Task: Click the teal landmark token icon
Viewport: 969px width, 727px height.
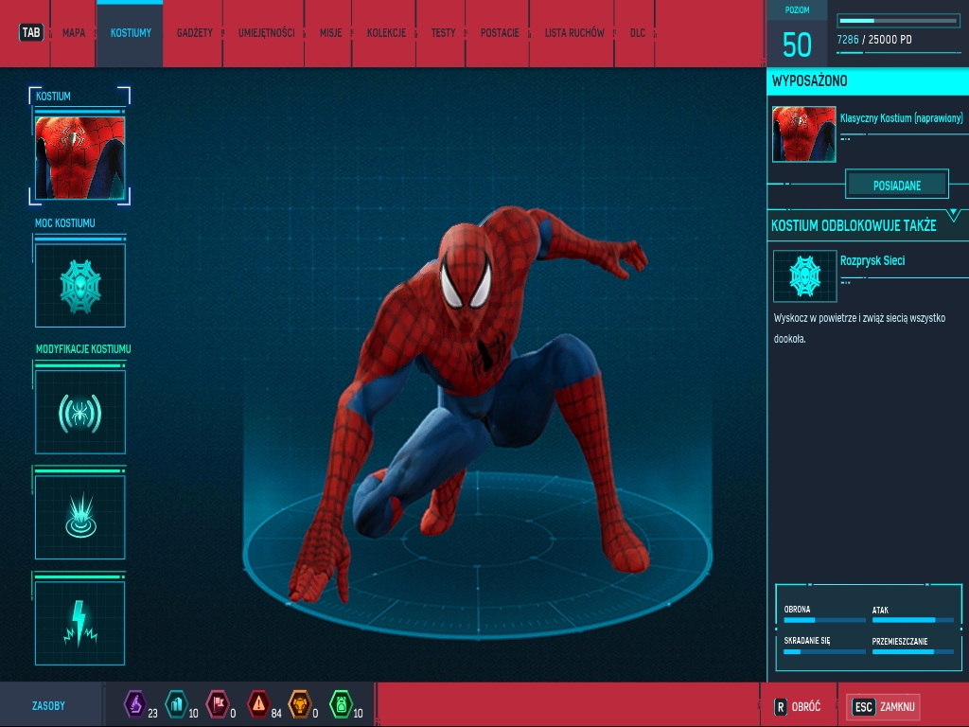Action: (x=176, y=704)
